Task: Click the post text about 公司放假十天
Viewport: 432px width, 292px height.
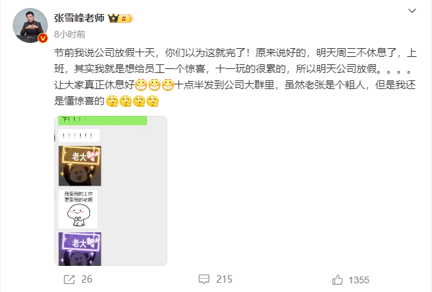Action: (235, 76)
